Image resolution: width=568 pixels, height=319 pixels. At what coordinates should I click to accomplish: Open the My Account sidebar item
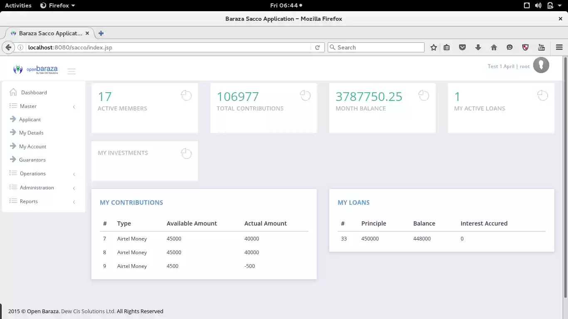point(32,147)
